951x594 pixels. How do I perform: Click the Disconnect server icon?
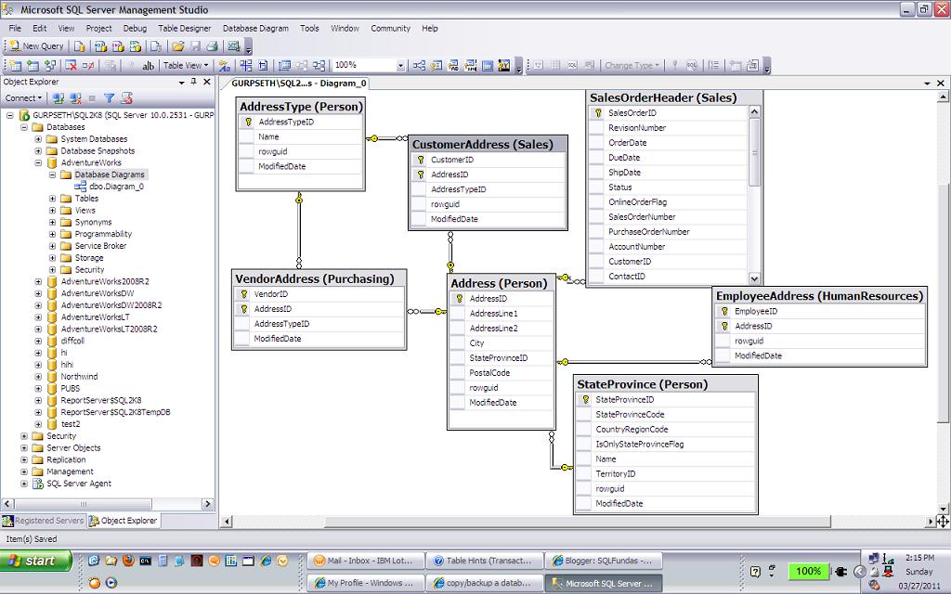(72, 98)
